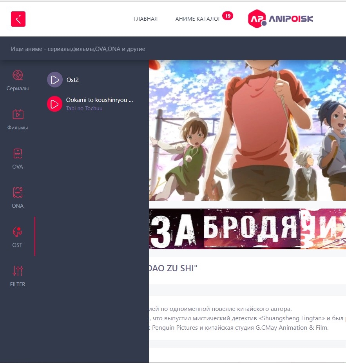Click the AniPoisk logo
The height and width of the screenshot is (363, 346).
[280, 19]
